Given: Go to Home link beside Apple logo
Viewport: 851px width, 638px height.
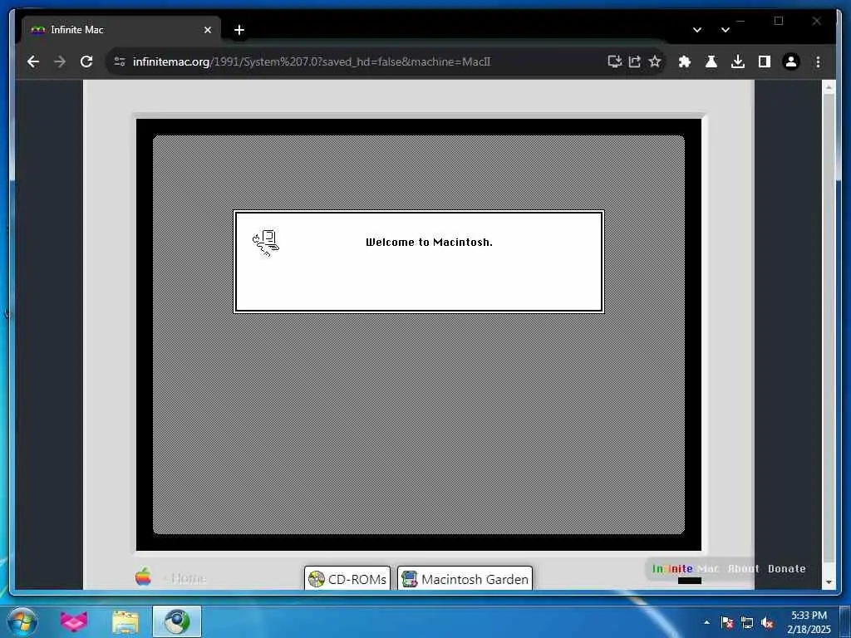Looking at the screenshot, I should tap(185, 578).
